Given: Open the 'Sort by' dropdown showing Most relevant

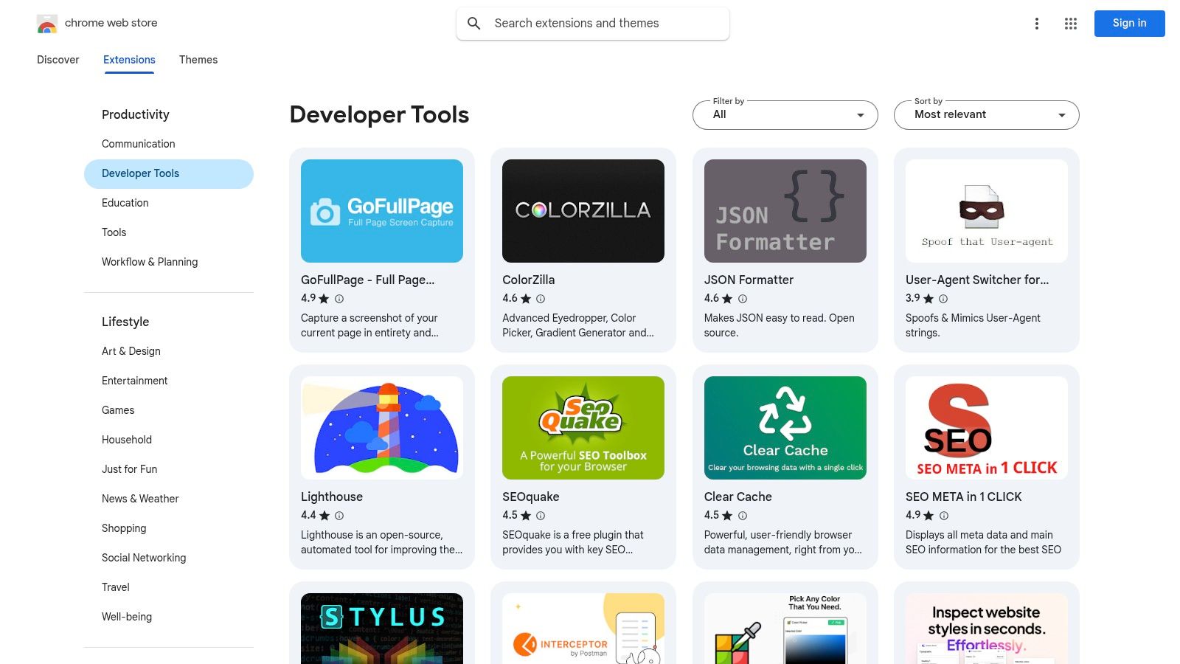Looking at the screenshot, I should click(x=986, y=115).
